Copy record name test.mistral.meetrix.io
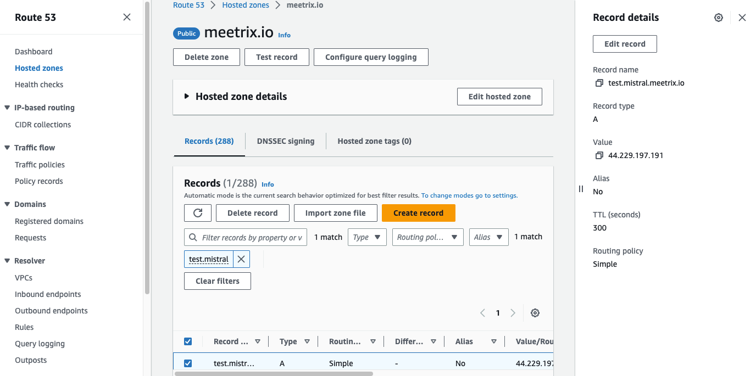 click(599, 83)
